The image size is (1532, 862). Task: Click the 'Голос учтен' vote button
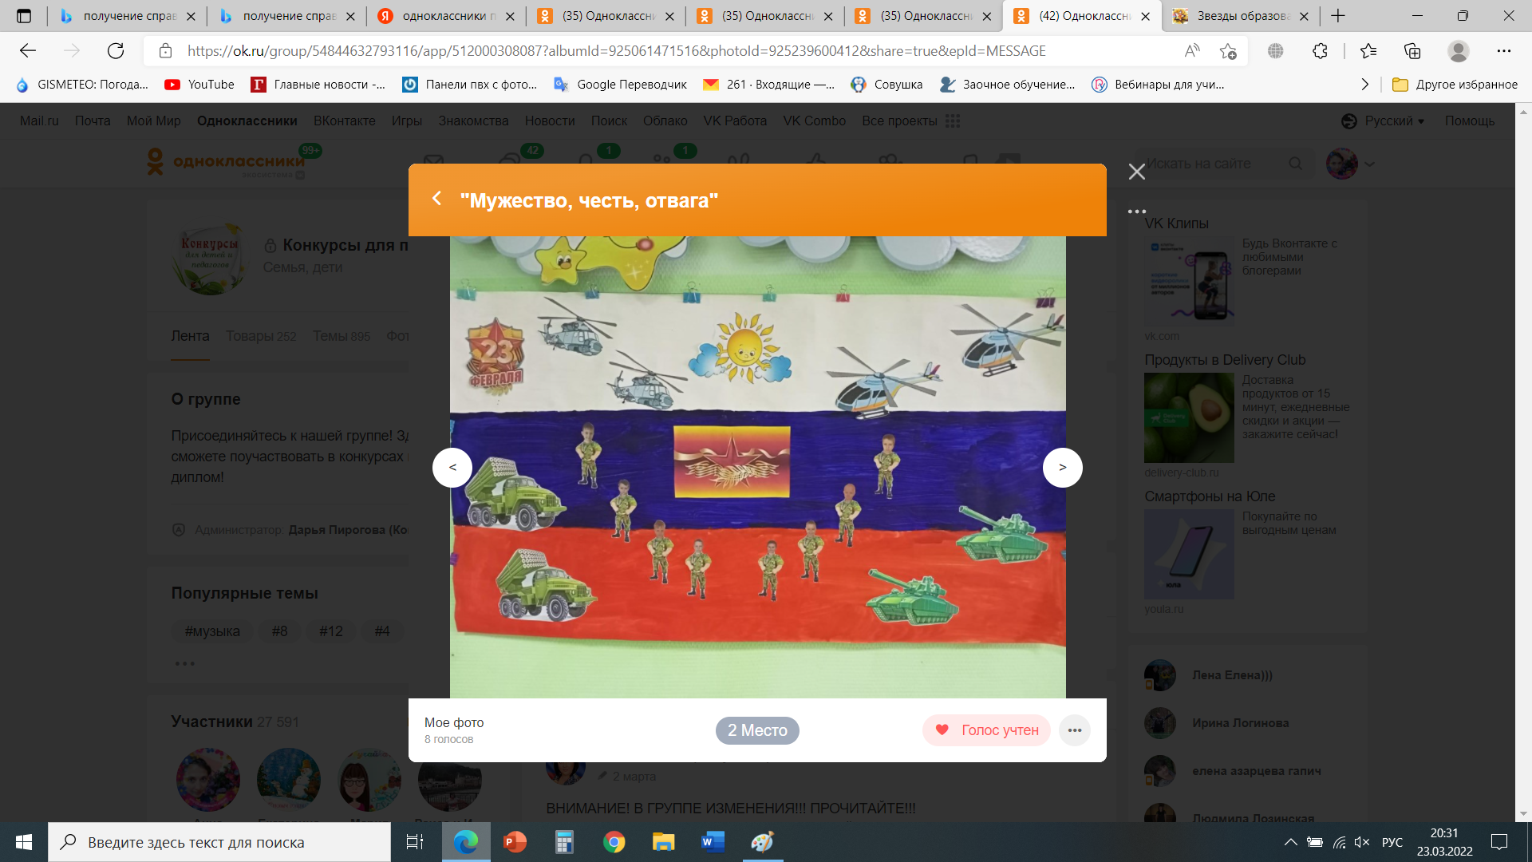(x=986, y=730)
